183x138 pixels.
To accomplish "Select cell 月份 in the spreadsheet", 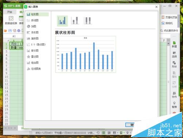I will pos(14,44).
